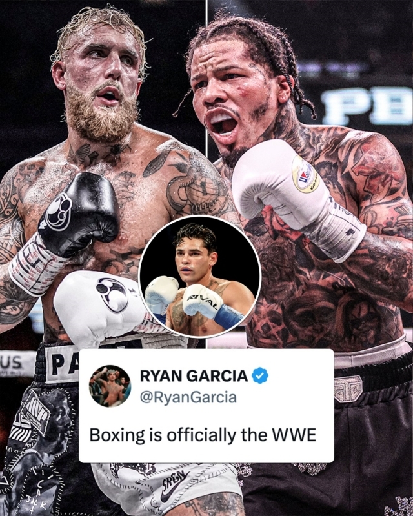This screenshot has width=413, height=516.
Task: Click the logo on the black boxing glove
Action: click(59, 212)
